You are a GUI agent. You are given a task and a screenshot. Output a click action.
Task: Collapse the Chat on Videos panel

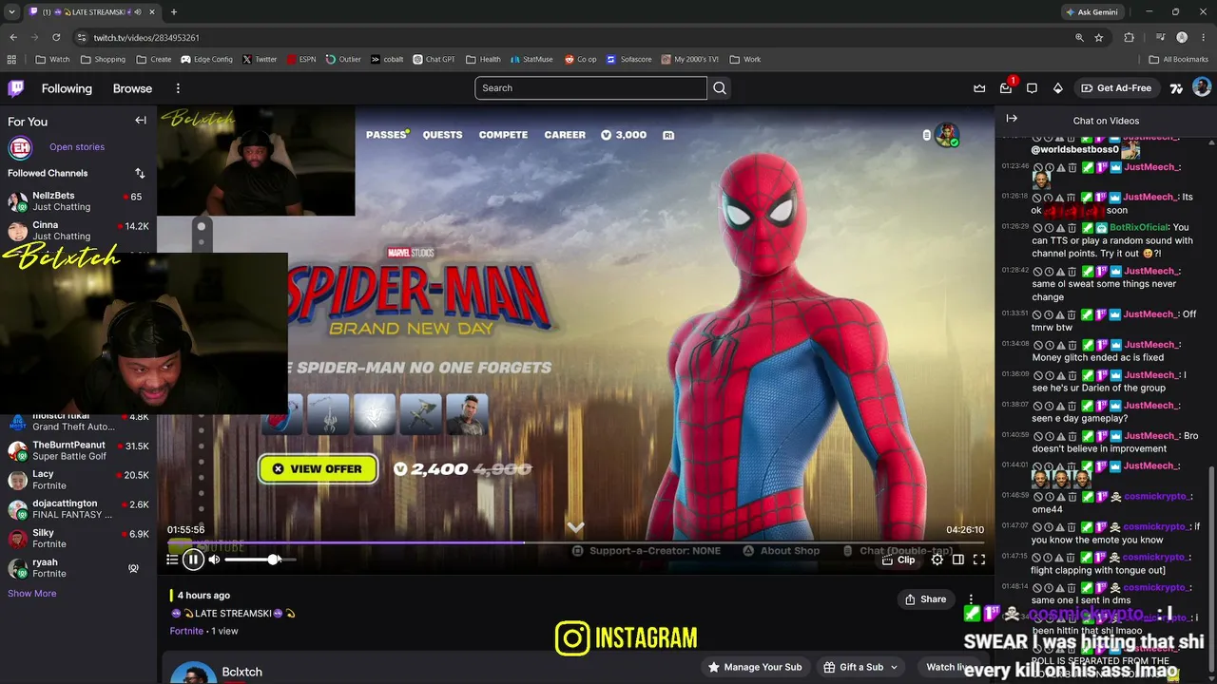[x=1012, y=119]
